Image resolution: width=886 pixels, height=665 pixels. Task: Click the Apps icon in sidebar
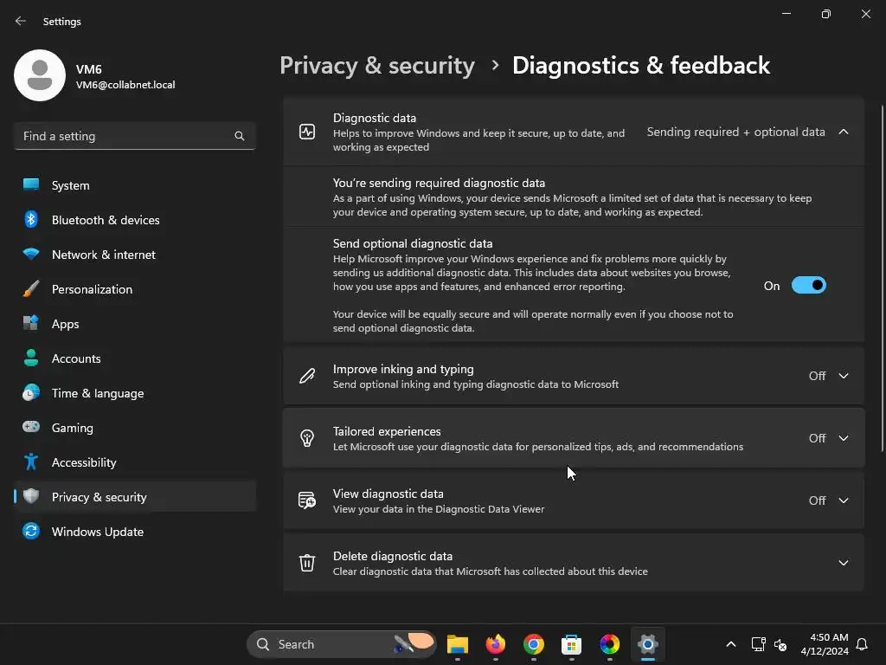(31, 323)
